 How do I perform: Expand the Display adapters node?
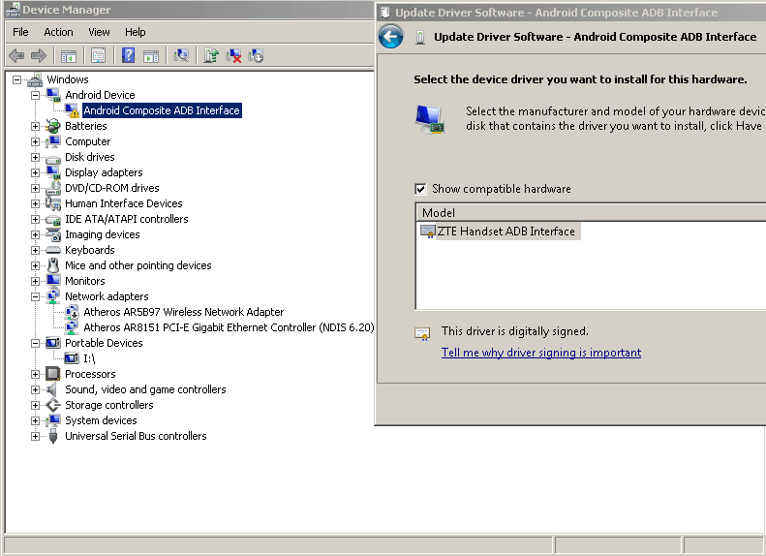[x=35, y=172]
